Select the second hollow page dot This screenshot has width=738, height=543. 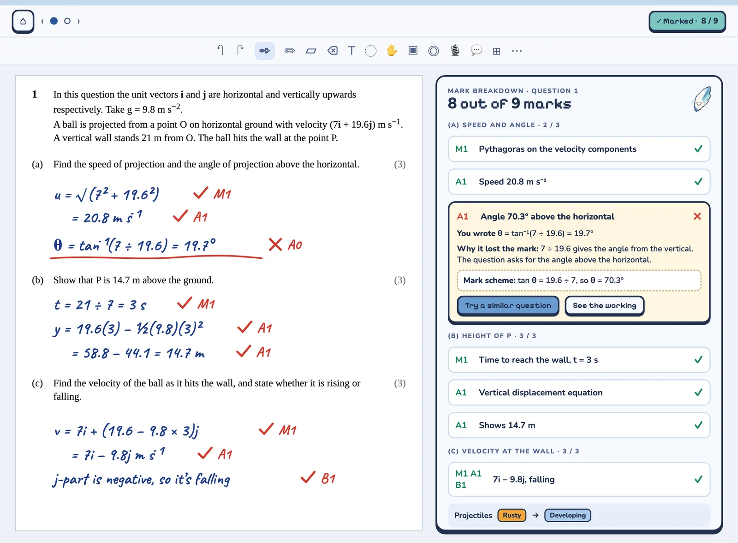click(x=67, y=21)
